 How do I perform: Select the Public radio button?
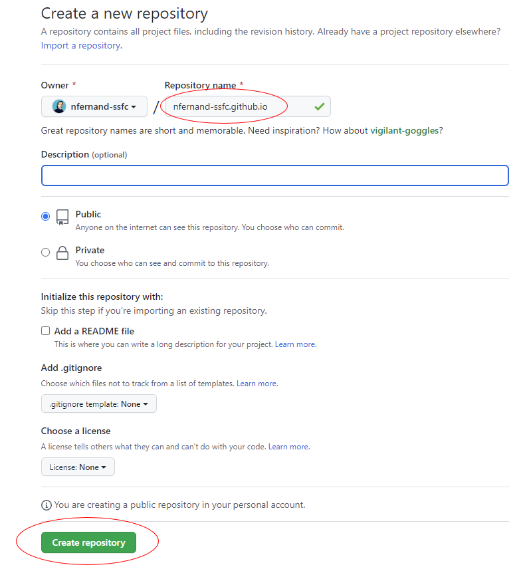45,216
